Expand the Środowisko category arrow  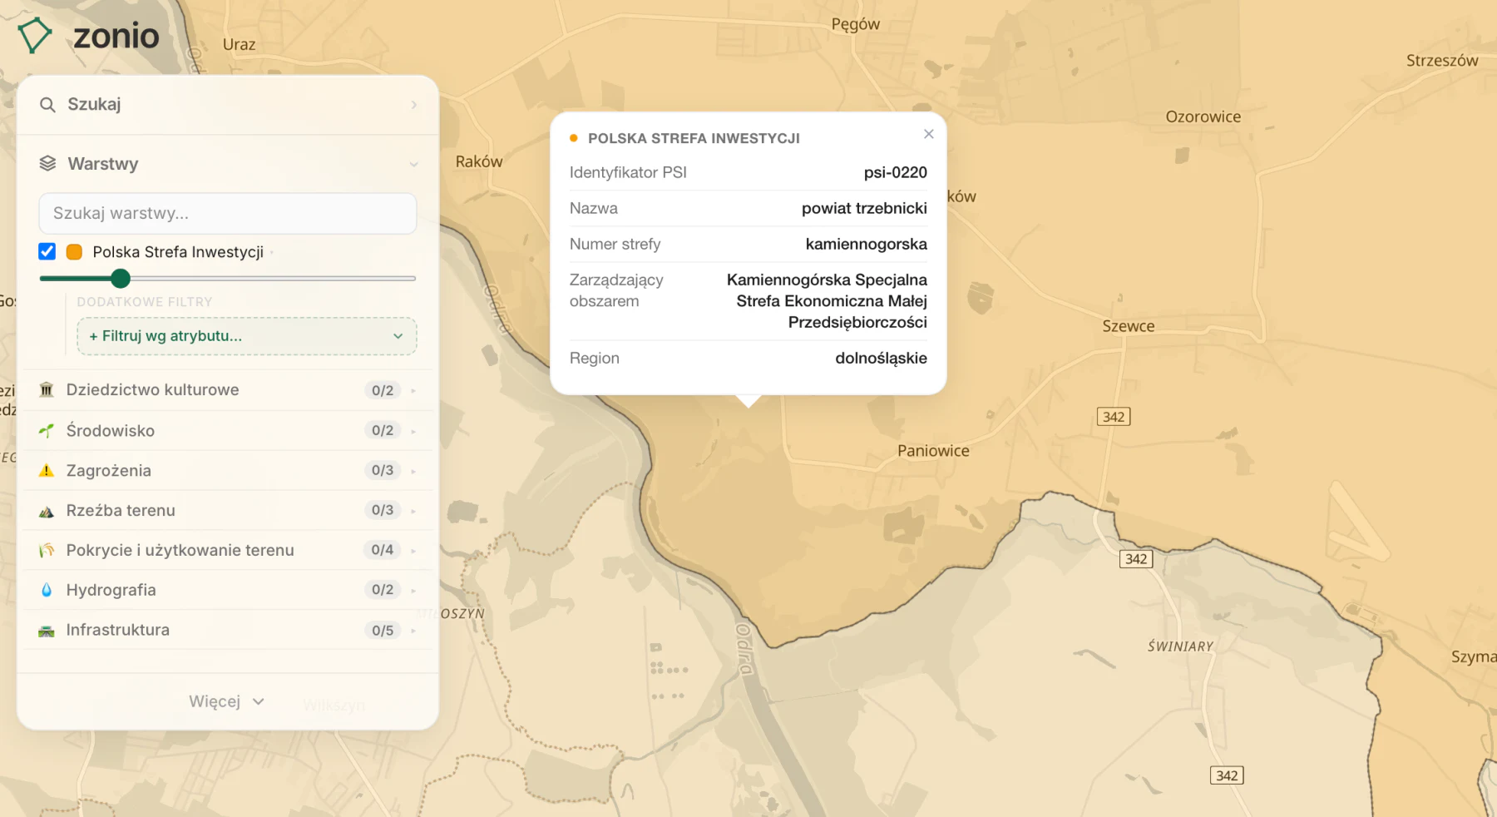[x=413, y=431]
